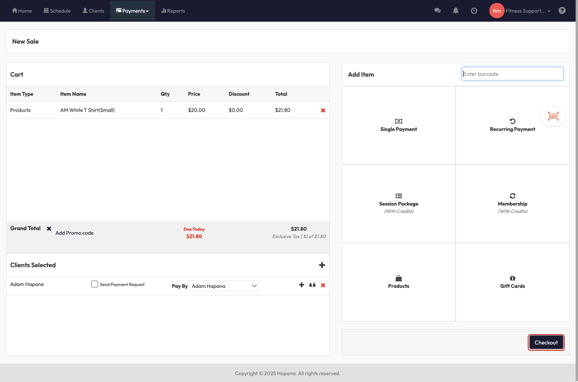Click the X next to Grand Total

[49, 228]
